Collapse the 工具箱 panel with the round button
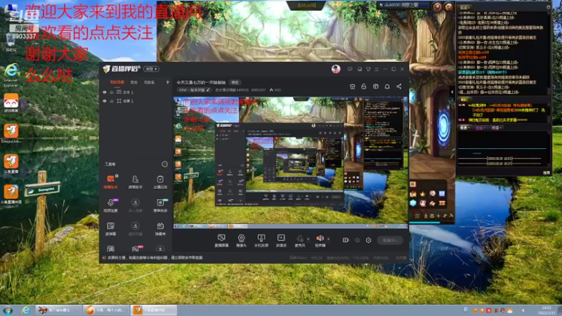This screenshot has width=562, height=316. point(164,164)
